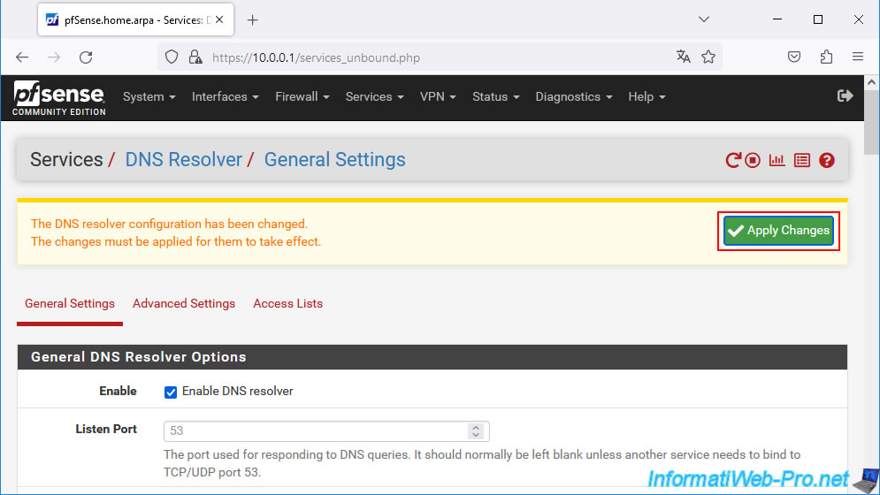Open the shield tracking protection icon

pos(172,57)
